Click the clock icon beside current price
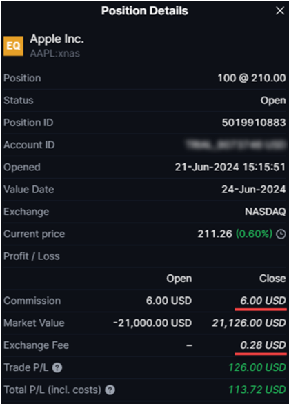This screenshot has height=404, width=289. click(x=281, y=234)
